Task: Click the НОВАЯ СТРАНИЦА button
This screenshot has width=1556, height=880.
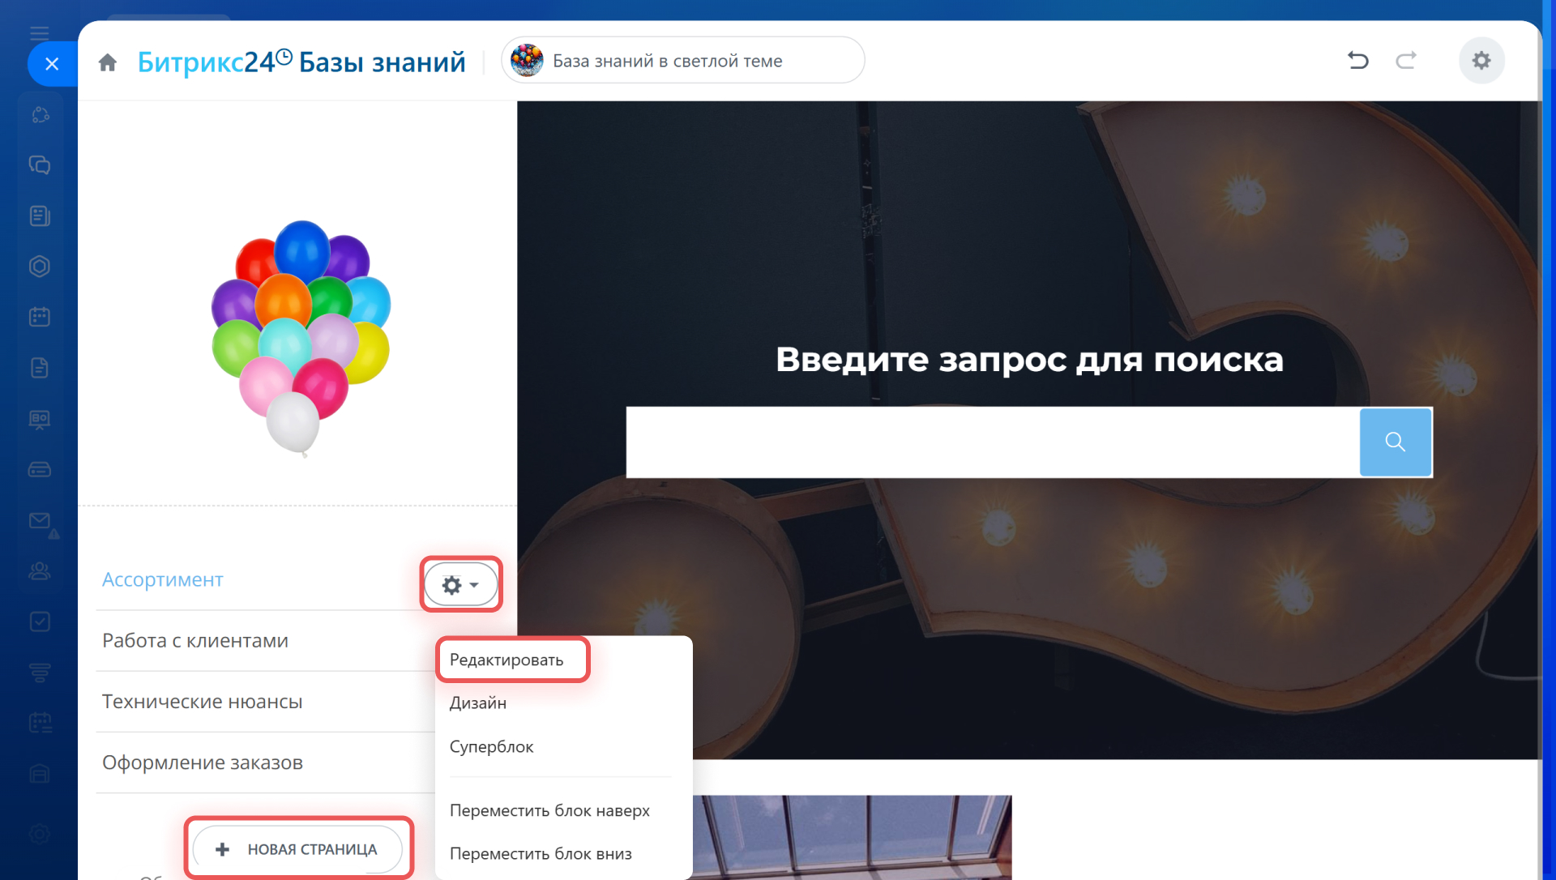Action: click(x=297, y=849)
